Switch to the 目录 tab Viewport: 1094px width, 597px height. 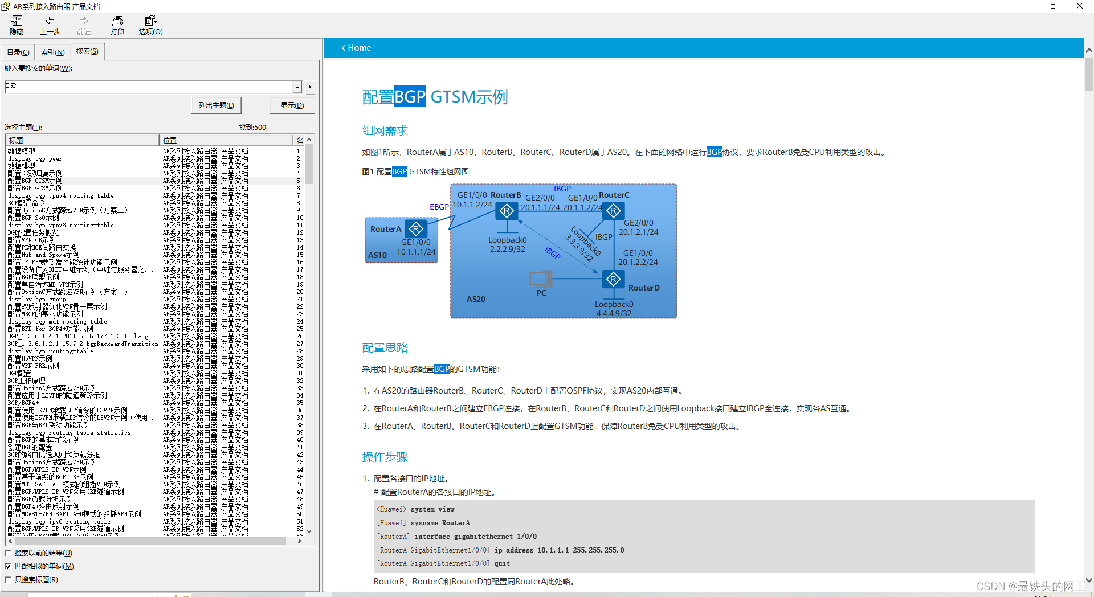tap(18, 52)
